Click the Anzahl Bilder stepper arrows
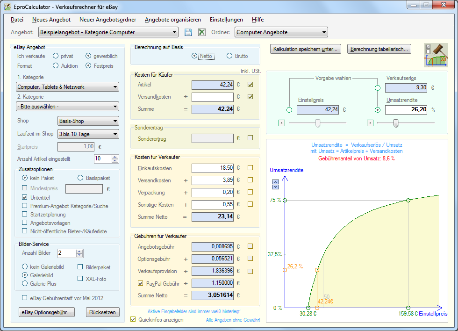 pos(79,253)
